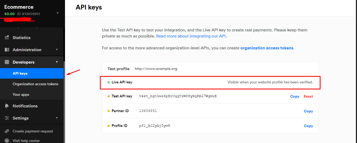This screenshot has width=357, height=143.
Task: Collapse the Developers submenu arrow
Action: pos(57,62)
